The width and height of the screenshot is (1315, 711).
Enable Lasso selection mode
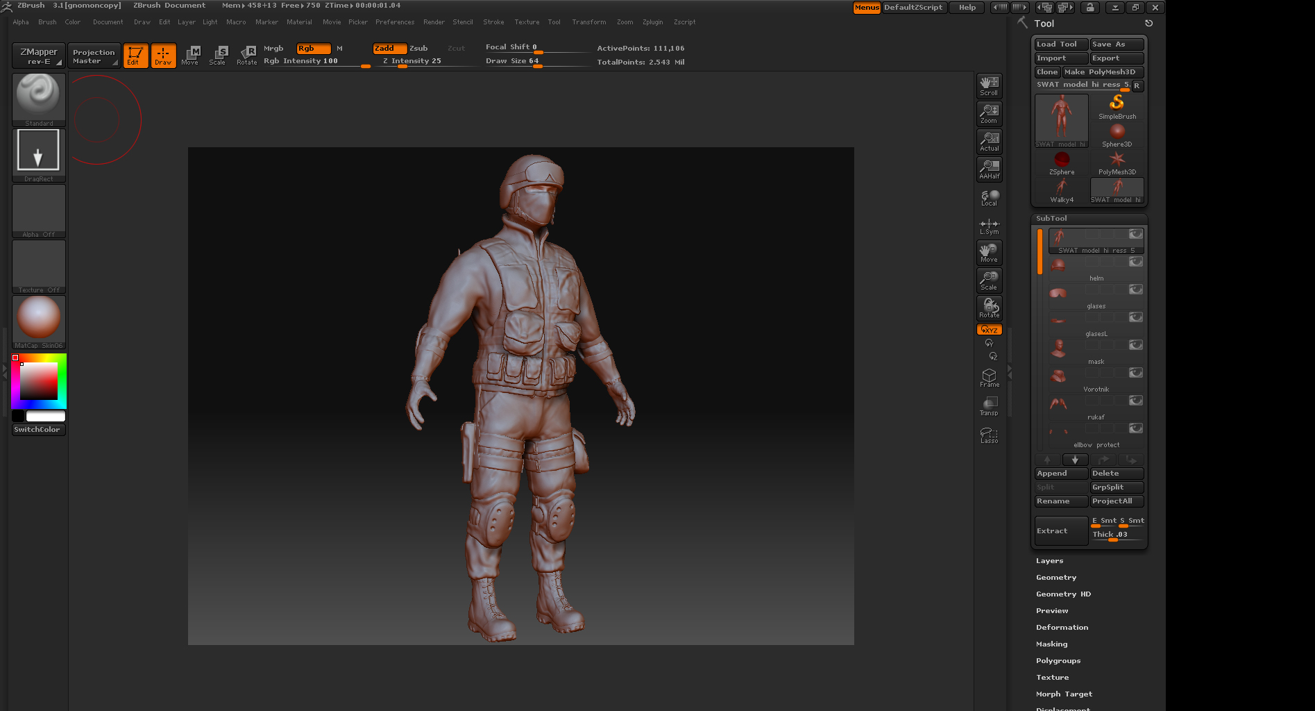pyautogui.click(x=989, y=435)
